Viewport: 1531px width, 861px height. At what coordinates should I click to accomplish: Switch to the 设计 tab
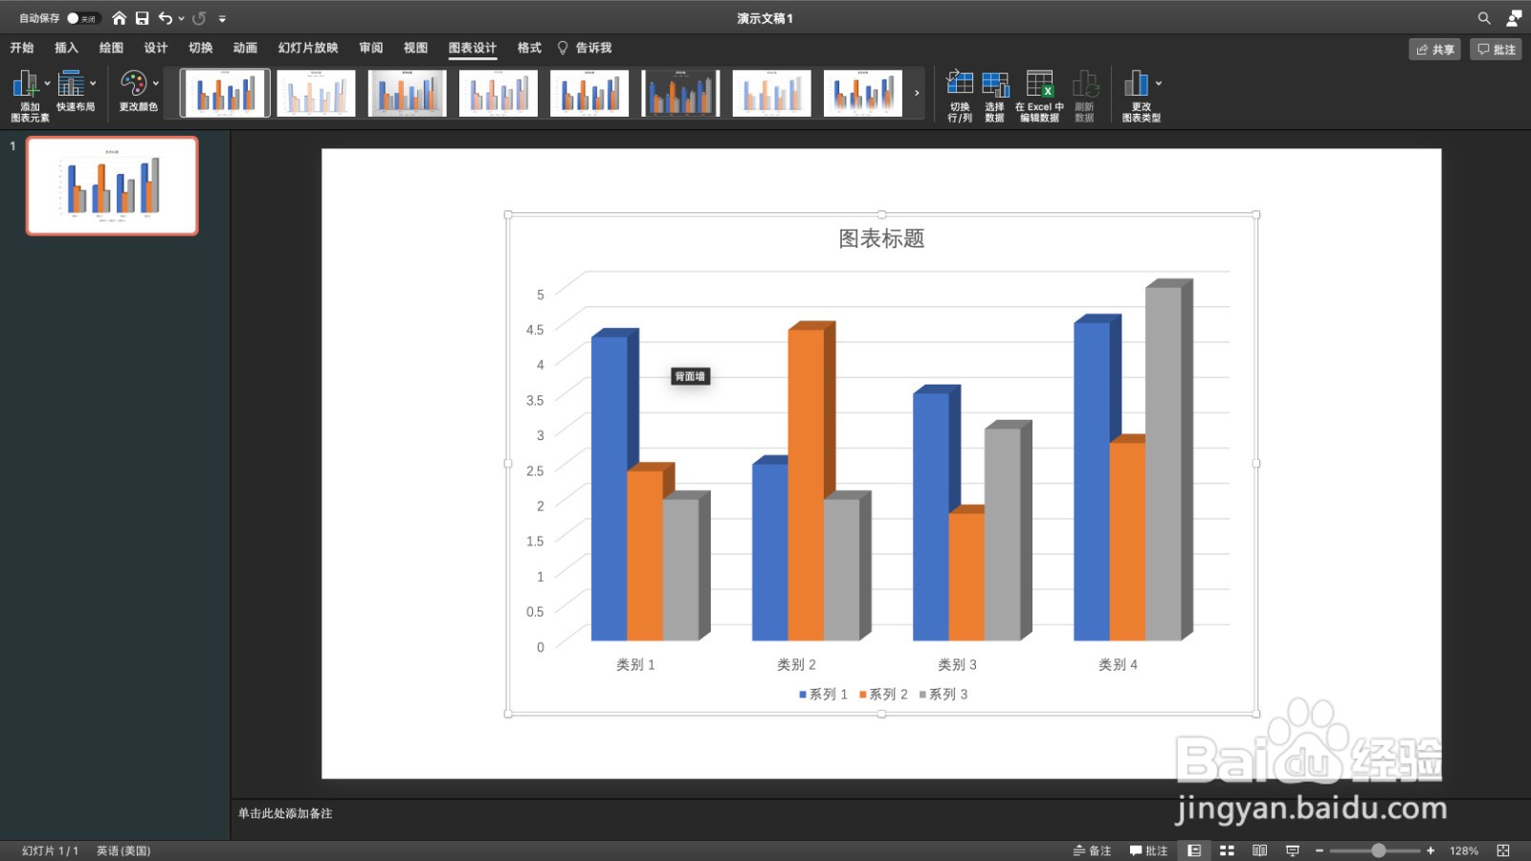156,48
